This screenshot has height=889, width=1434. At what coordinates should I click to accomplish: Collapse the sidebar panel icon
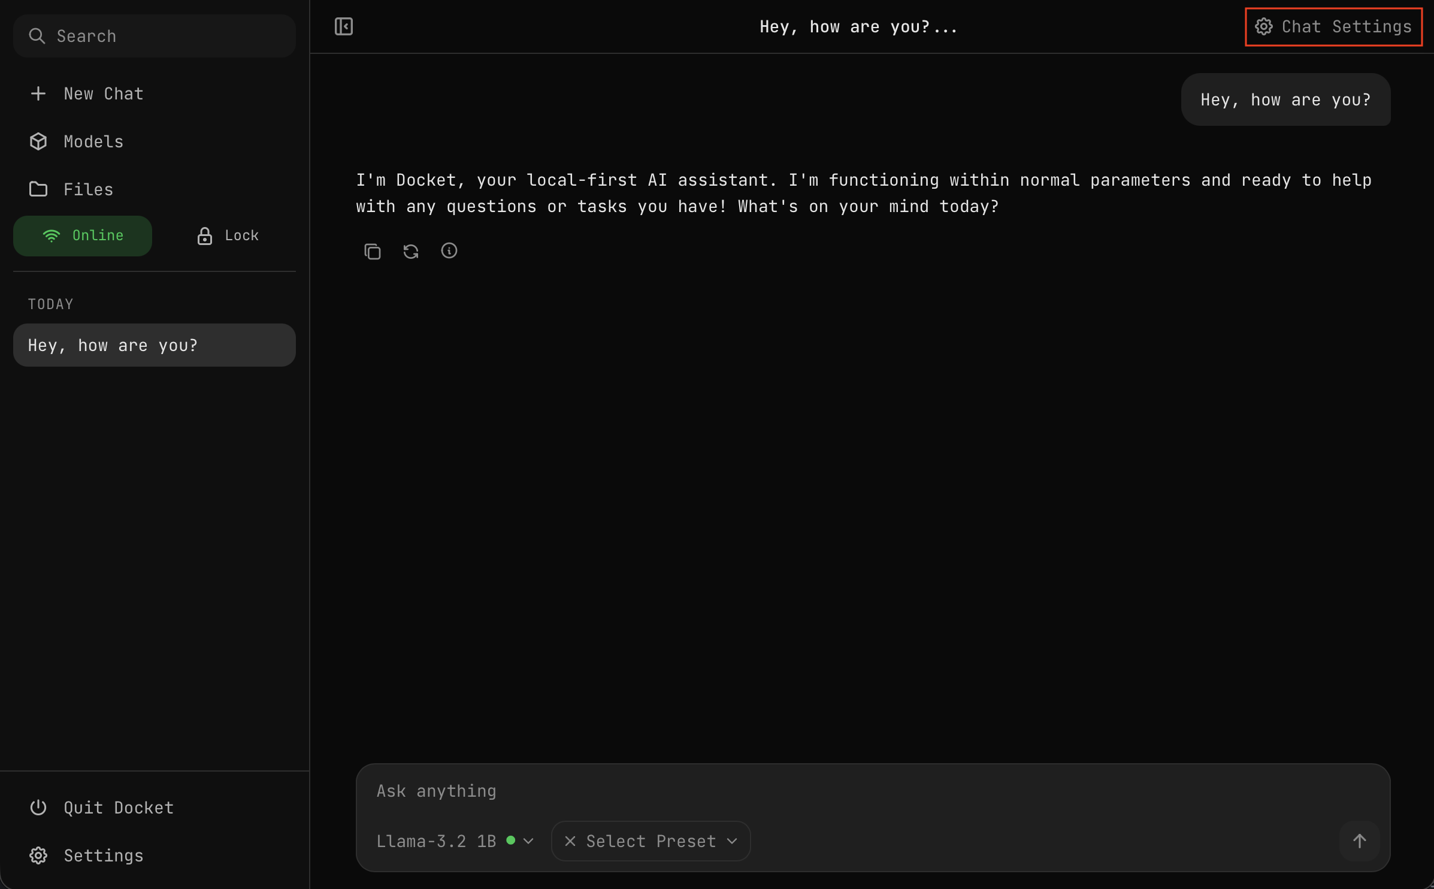tap(343, 26)
